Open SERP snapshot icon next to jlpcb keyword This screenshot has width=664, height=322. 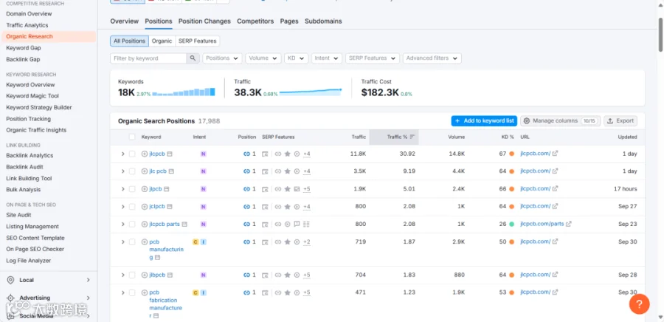[167, 189]
